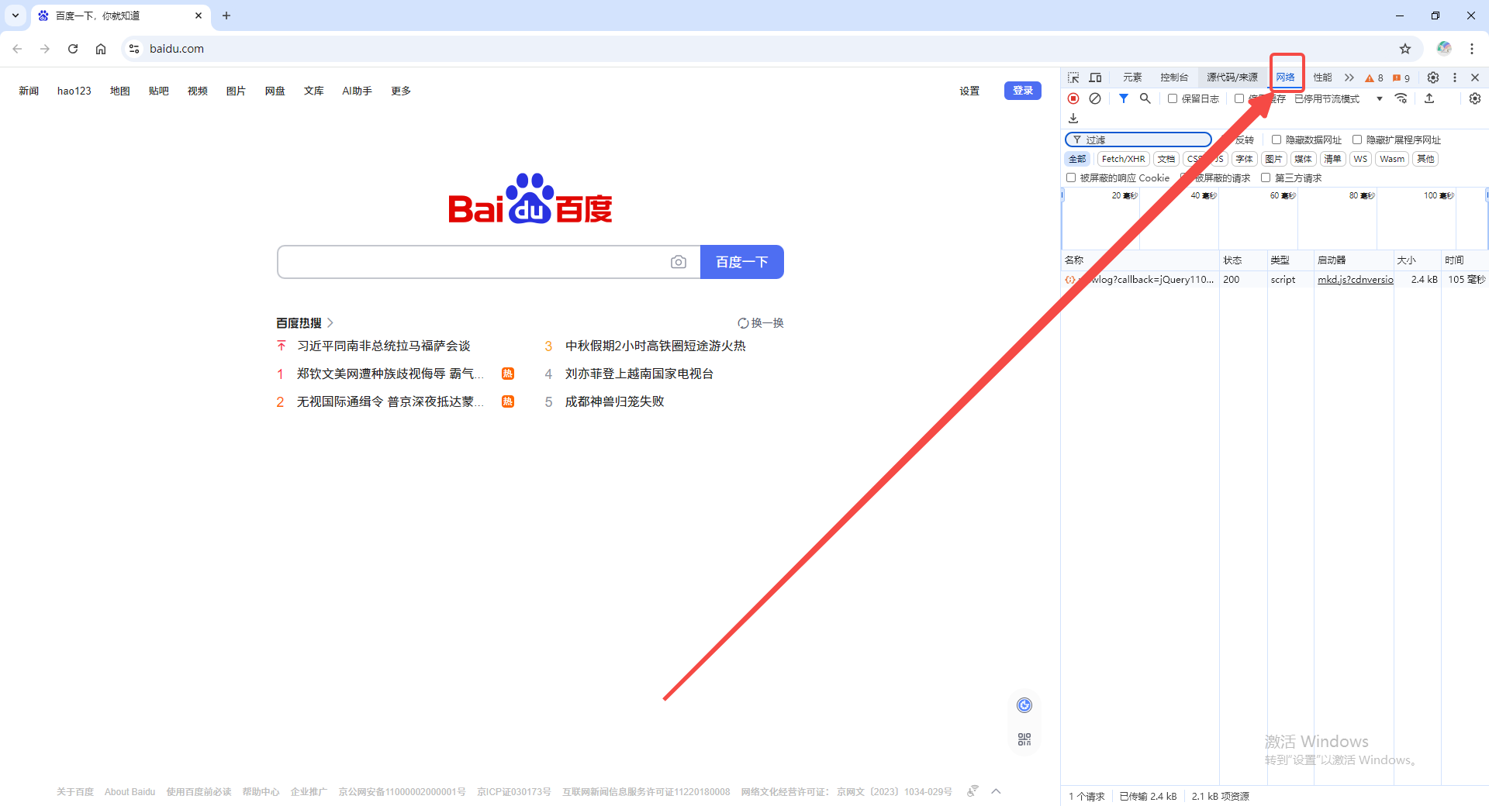
Task: Click the camera image search icon
Action: pyautogui.click(x=679, y=262)
